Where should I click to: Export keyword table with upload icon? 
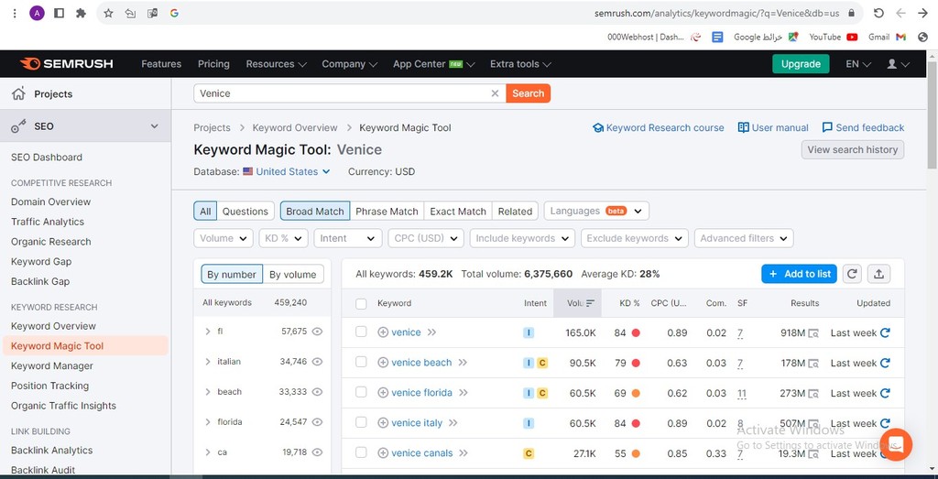pyautogui.click(x=878, y=274)
